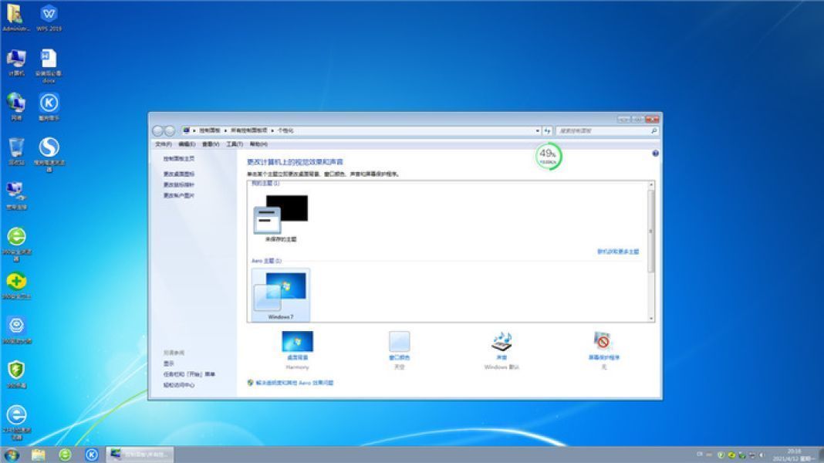
Task: Select the Recycle Bin desktop icon
Action: point(16,149)
